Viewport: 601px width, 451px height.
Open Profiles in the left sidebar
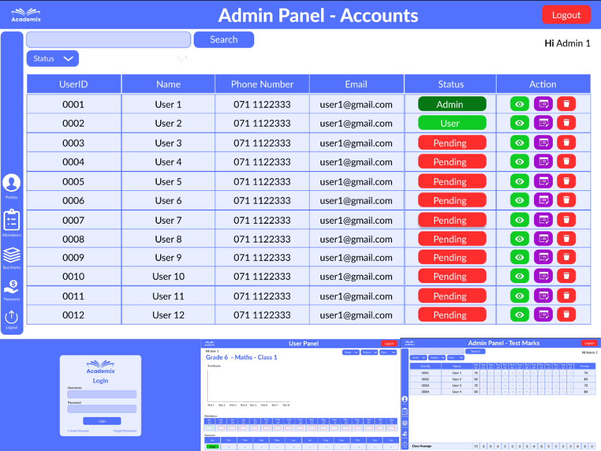coord(12,184)
